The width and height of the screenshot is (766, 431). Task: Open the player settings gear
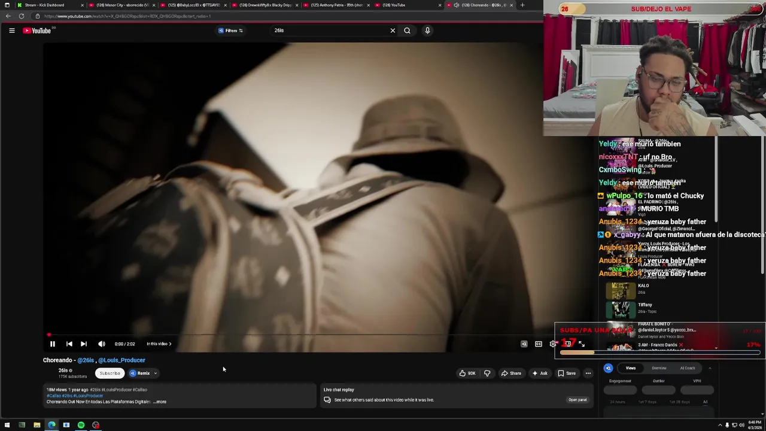pyautogui.click(x=552, y=344)
